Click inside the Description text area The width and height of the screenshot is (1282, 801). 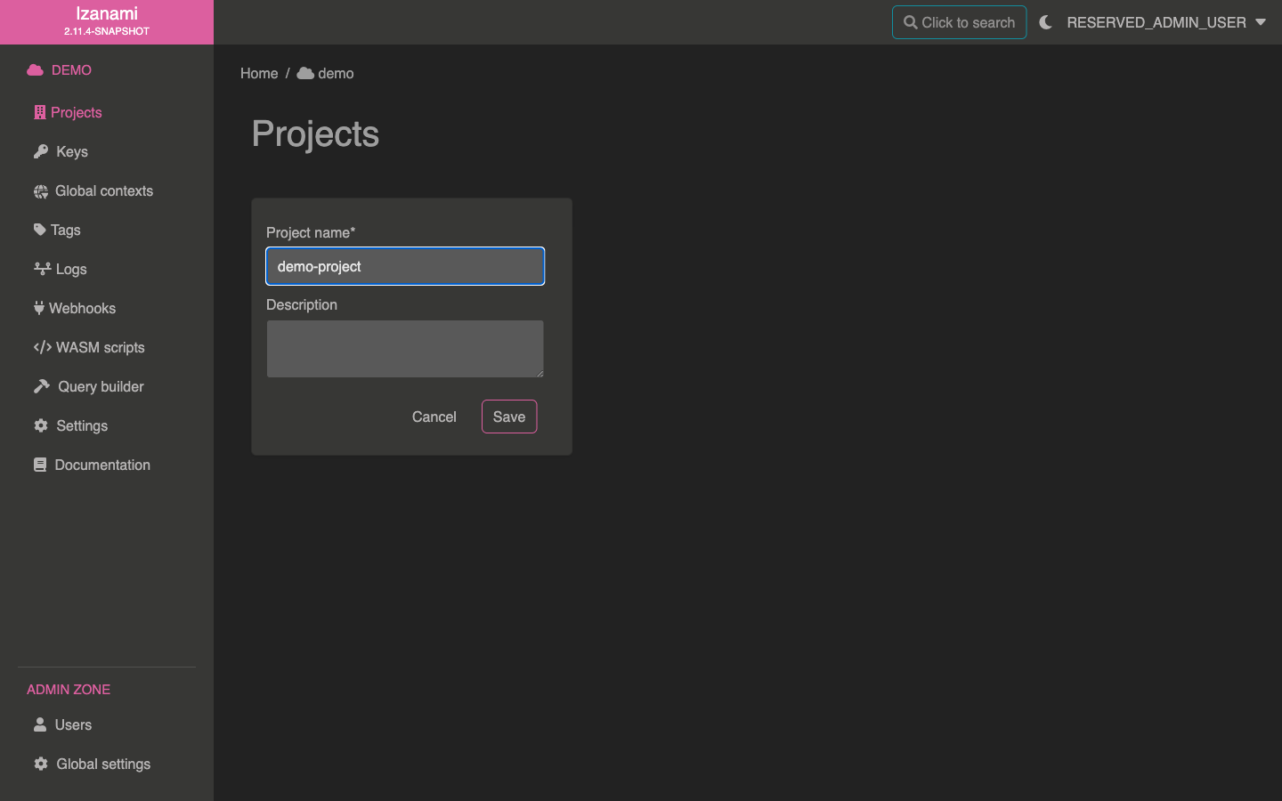[x=405, y=349]
